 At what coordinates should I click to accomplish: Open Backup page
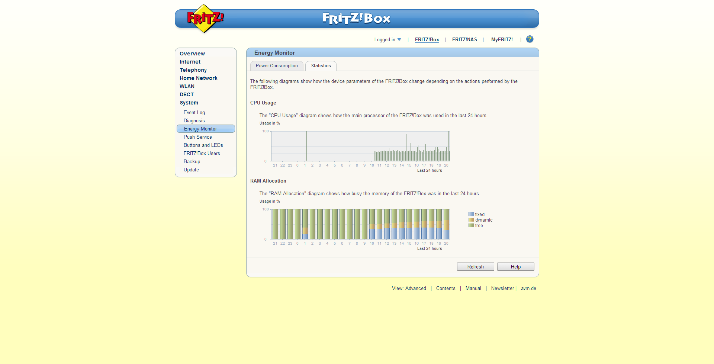pyautogui.click(x=192, y=161)
